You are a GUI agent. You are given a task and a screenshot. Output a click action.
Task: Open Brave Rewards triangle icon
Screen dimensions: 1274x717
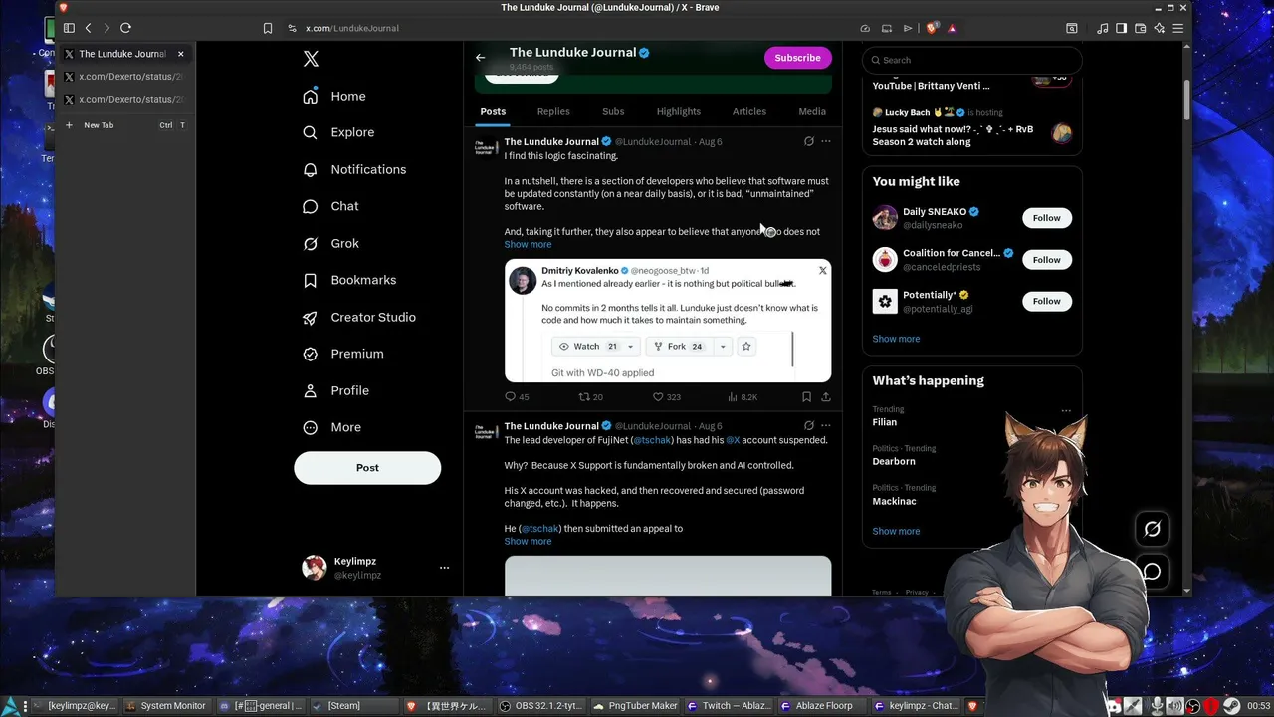coord(952,28)
